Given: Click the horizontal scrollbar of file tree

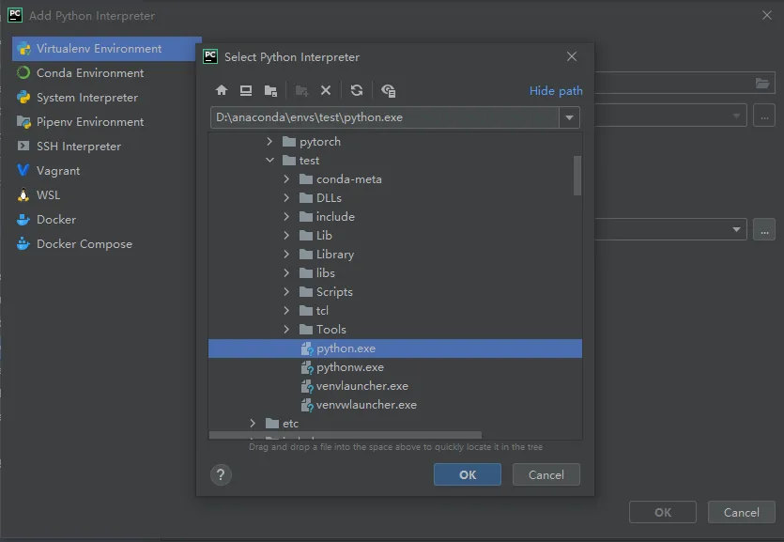Looking at the screenshot, I should [346, 435].
